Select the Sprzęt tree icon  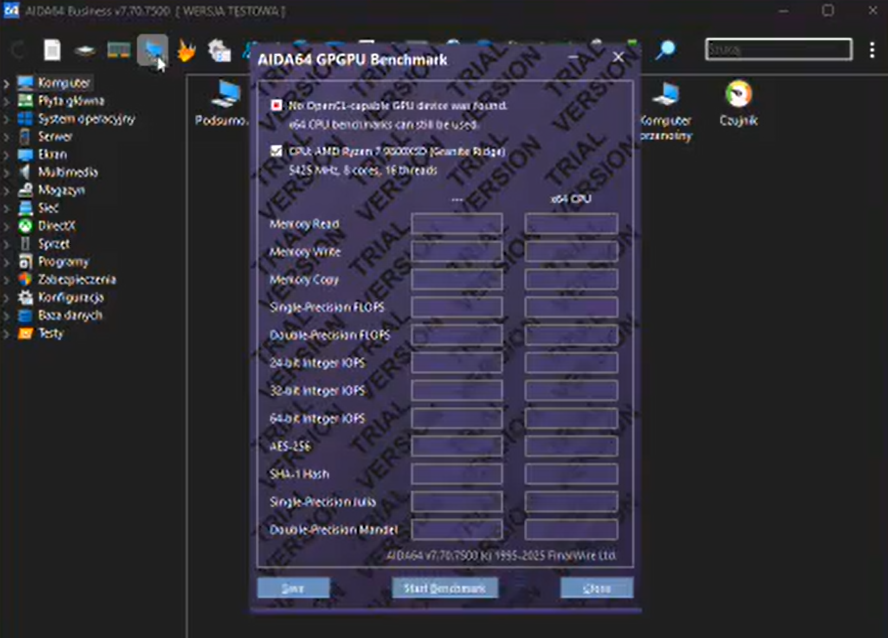tap(25, 244)
